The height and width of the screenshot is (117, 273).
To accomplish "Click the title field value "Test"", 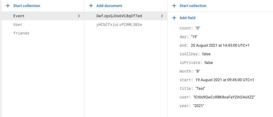I will [x=200, y=88].
